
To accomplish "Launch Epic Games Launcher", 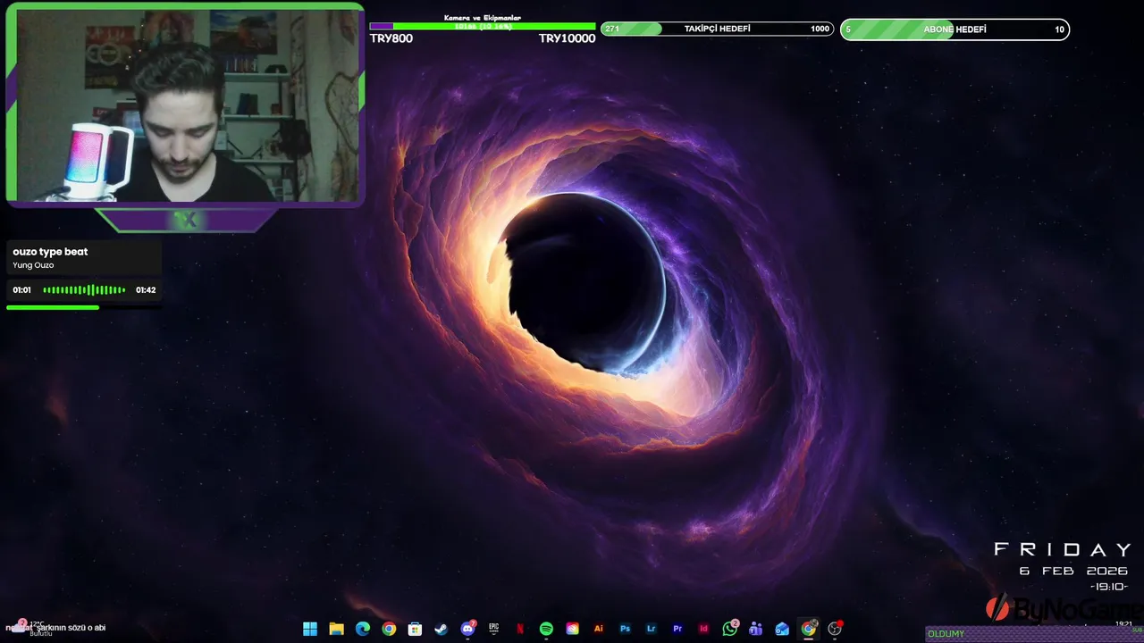I will [493, 629].
